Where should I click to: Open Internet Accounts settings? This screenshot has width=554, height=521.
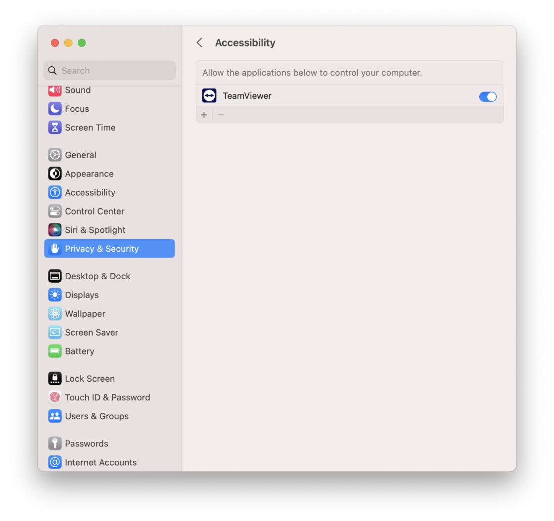tap(100, 462)
